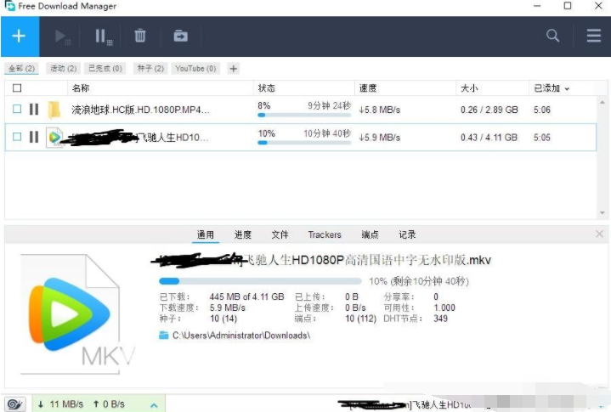Switch to the 进度 details tab
Screen dimensions: 611x412
[243, 234]
